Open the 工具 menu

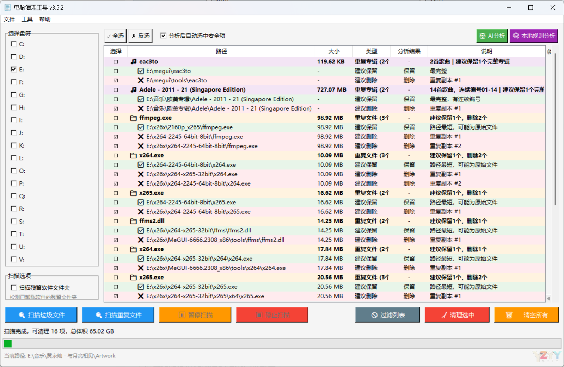coord(27,19)
